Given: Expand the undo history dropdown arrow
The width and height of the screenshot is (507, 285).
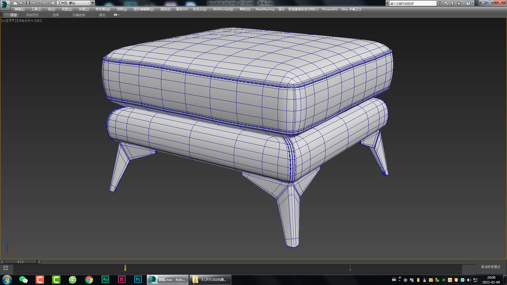Looking at the screenshot, I should tap(39, 3).
